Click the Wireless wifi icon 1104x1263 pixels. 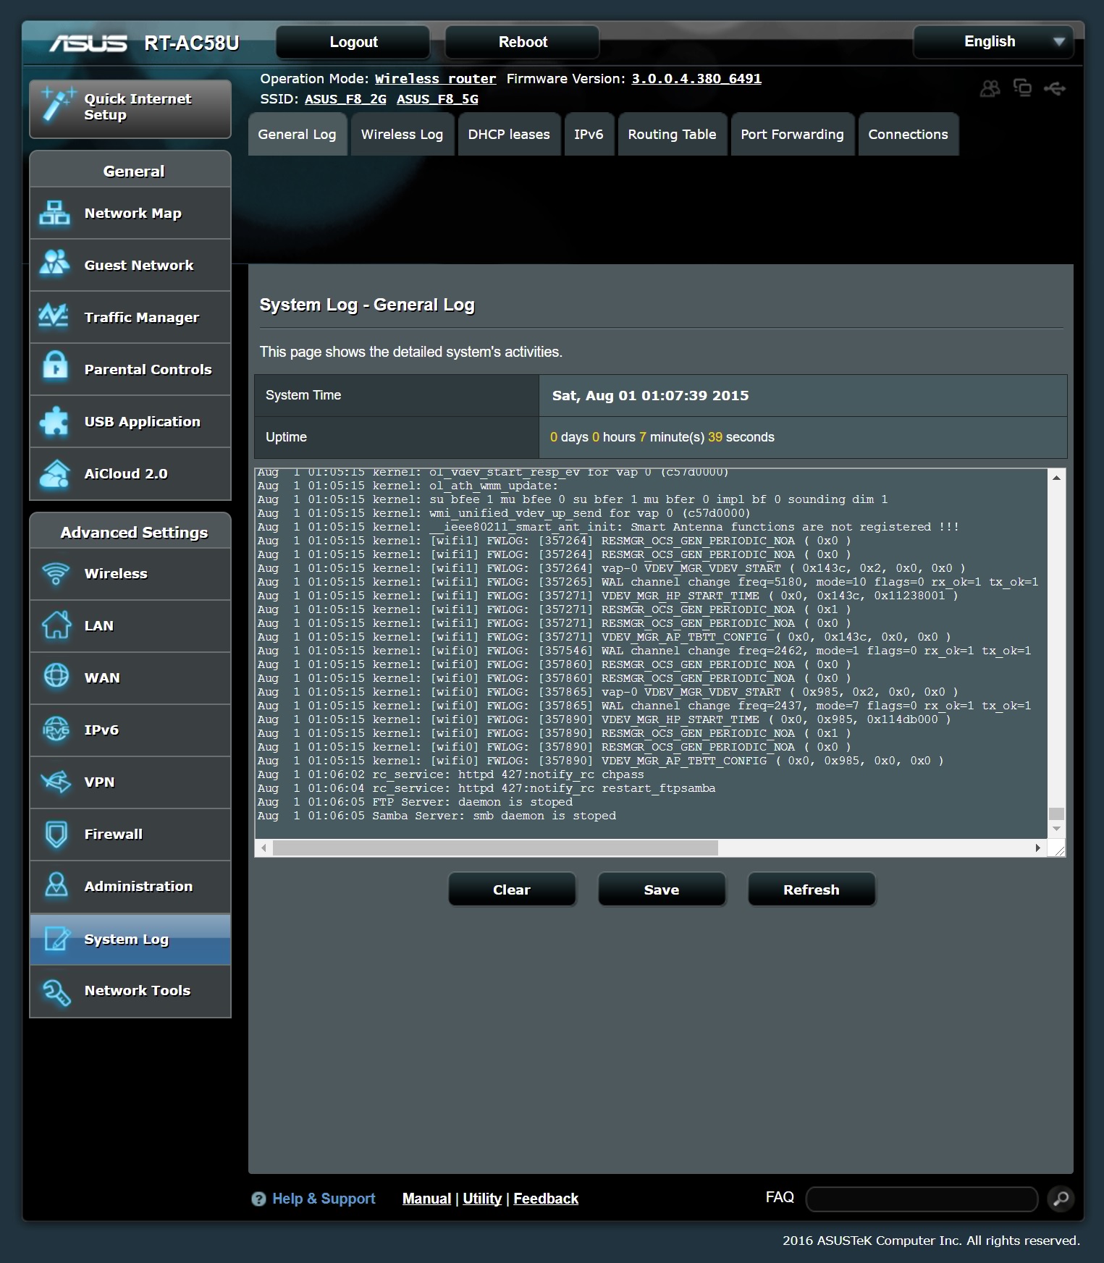coord(55,574)
